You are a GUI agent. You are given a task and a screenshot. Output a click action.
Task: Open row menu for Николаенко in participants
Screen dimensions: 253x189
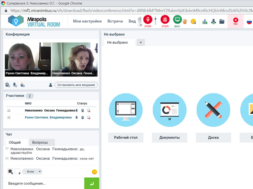9,111
